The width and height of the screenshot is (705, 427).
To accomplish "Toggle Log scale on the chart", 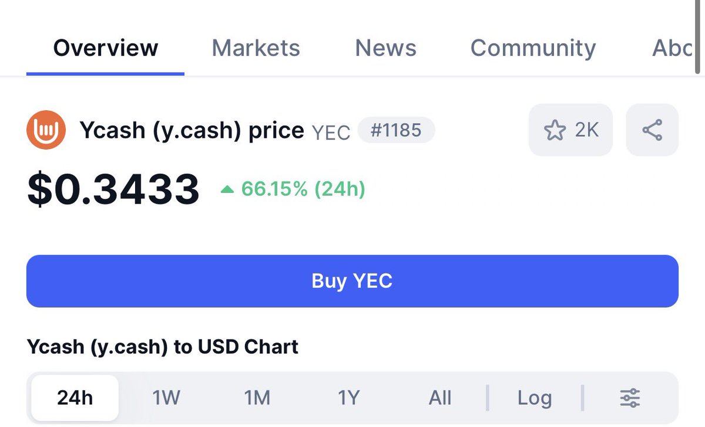I will (534, 398).
